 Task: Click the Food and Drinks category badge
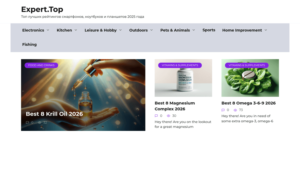pyautogui.click(x=41, y=65)
